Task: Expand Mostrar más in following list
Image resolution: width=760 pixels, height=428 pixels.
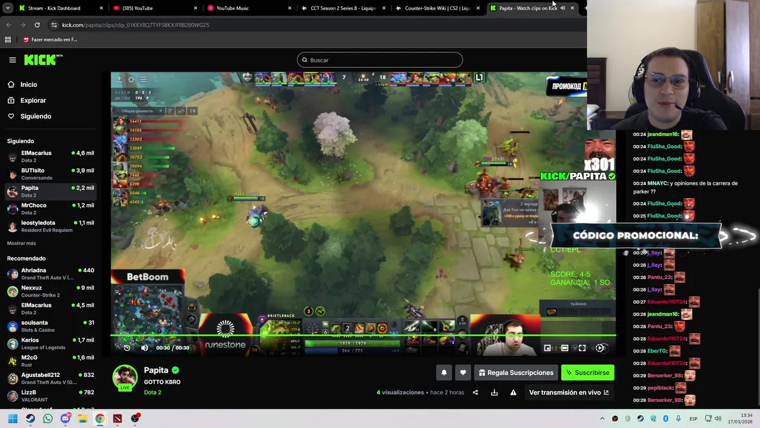Action: [x=21, y=243]
